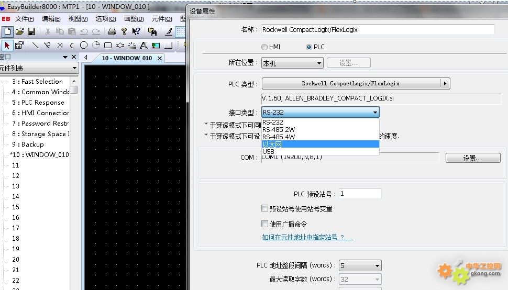Screen dimensions: 508x290
Task: Open the max read words dropdown
Action: point(360,279)
